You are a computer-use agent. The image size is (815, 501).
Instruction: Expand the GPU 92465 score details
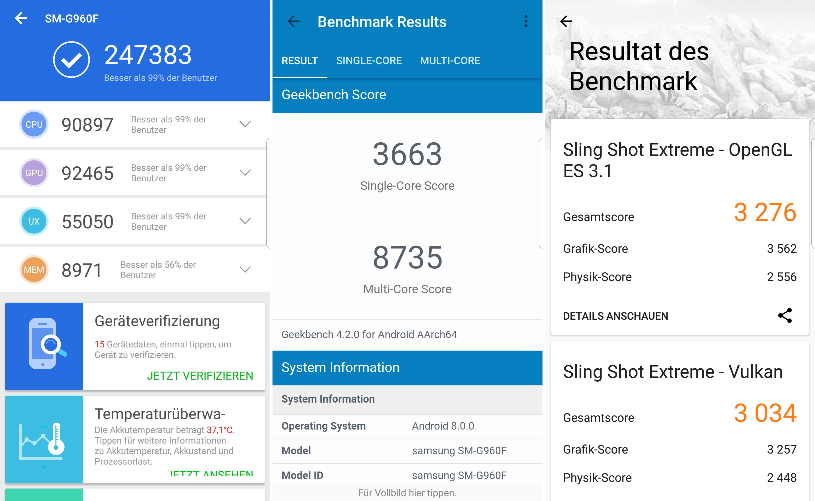pyautogui.click(x=245, y=173)
